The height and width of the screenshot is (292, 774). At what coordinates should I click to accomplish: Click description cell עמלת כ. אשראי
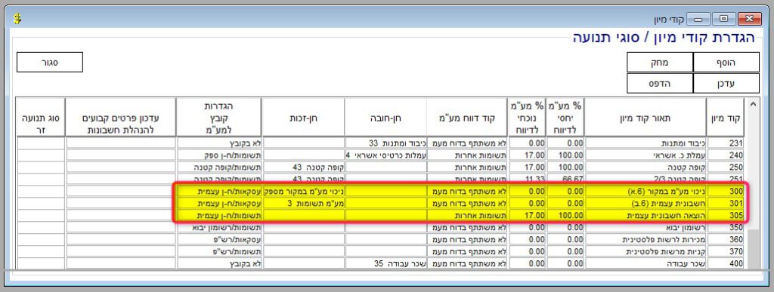click(x=646, y=155)
